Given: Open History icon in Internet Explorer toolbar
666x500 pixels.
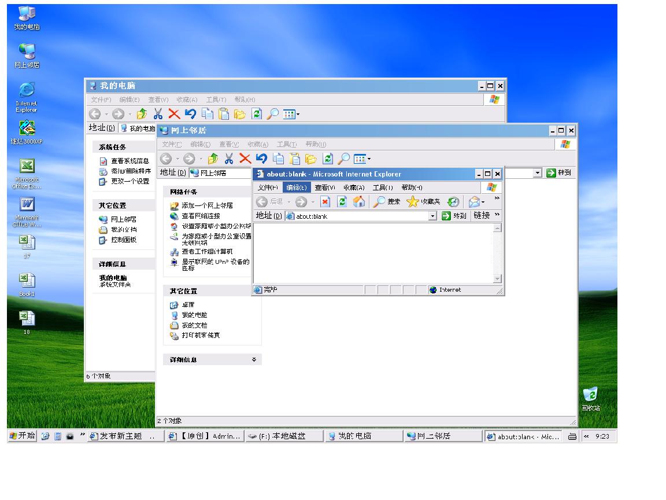Looking at the screenshot, I should 453,201.
